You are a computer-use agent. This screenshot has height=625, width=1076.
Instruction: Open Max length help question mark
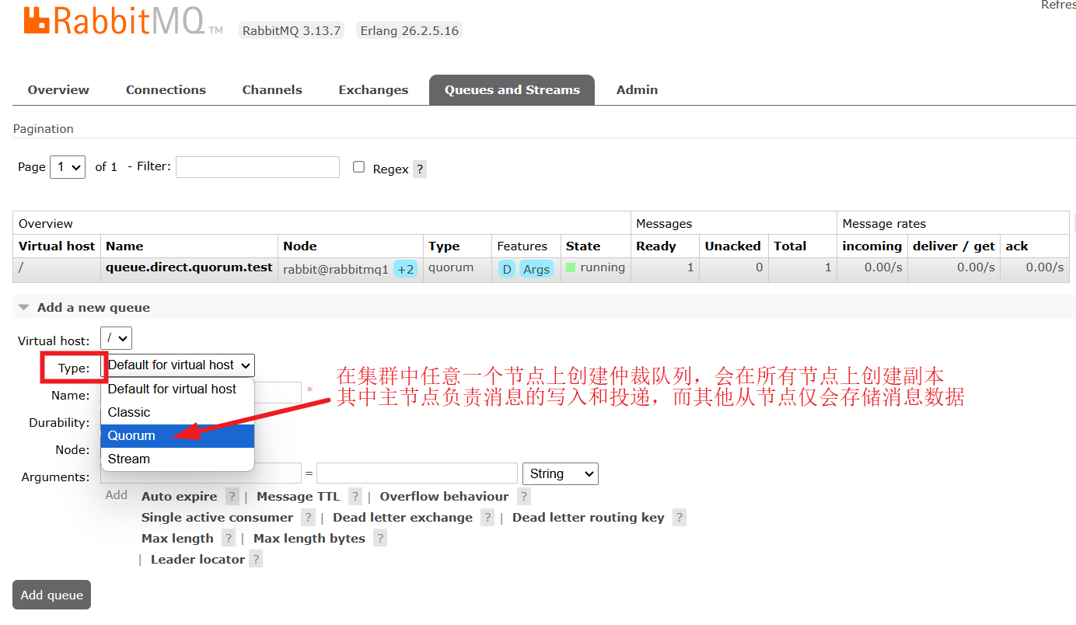tap(229, 538)
